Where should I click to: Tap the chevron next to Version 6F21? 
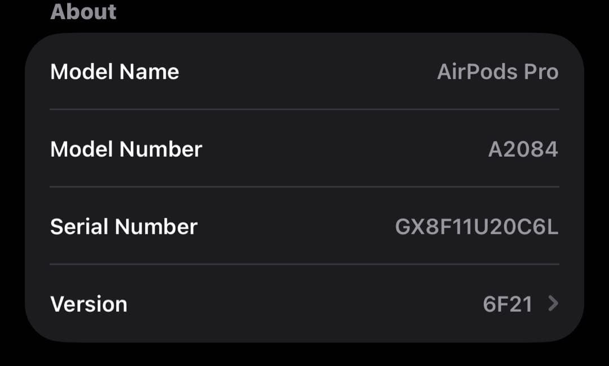click(x=553, y=303)
